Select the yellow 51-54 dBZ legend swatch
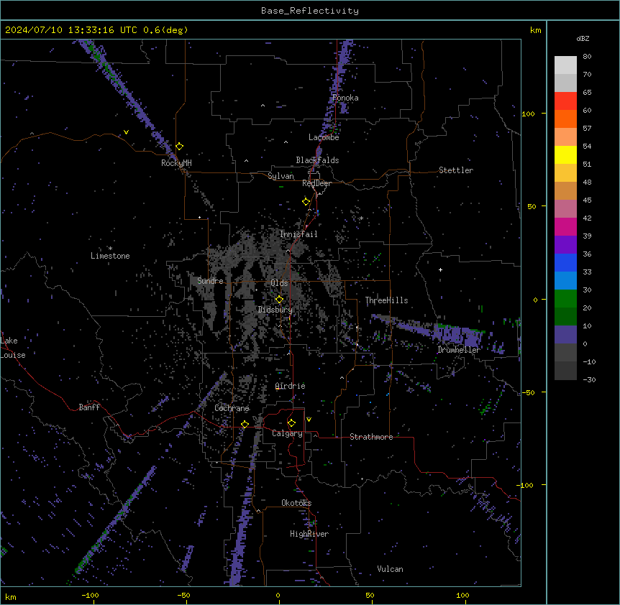The width and height of the screenshot is (620, 605). pos(565,154)
